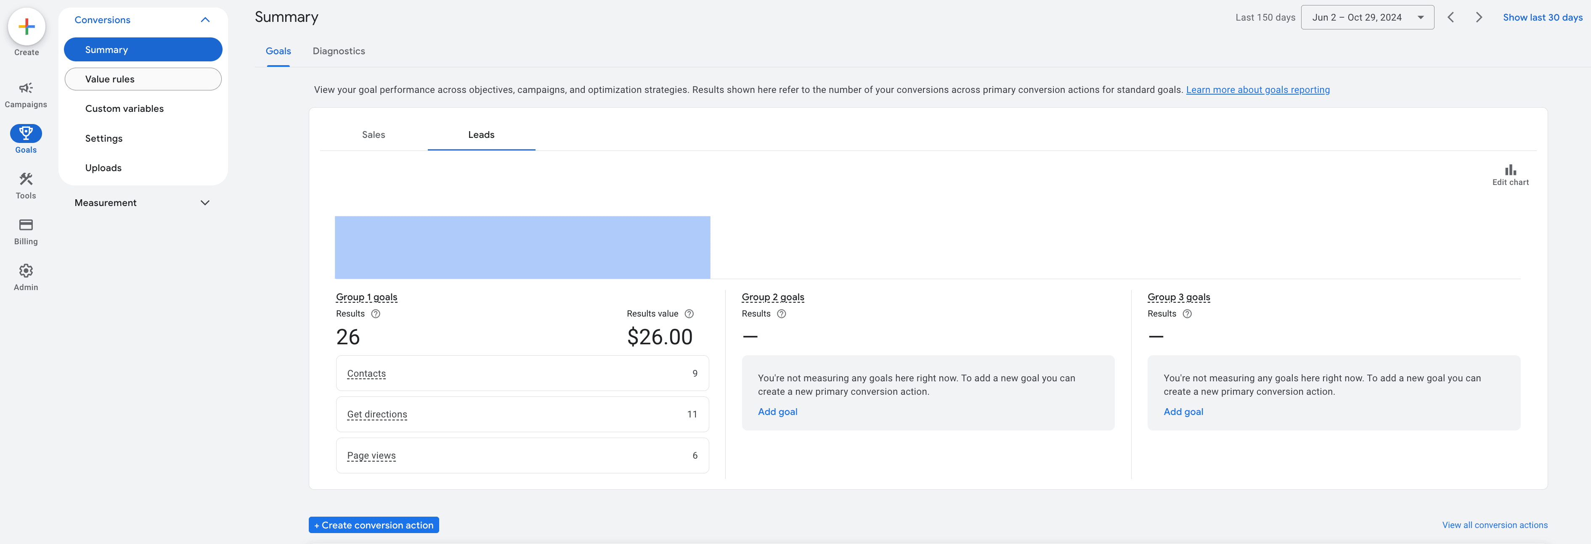The width and height of the screenshot is (1591, 544).
Task: Click Add goal under Group 2 goals
Action: point(777,411)
